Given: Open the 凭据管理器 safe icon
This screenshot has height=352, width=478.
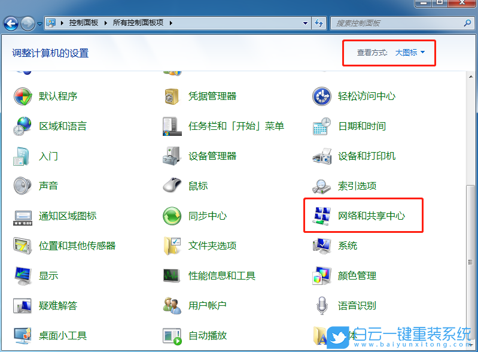Looking at the screenshot, I should tap(172, 96).
